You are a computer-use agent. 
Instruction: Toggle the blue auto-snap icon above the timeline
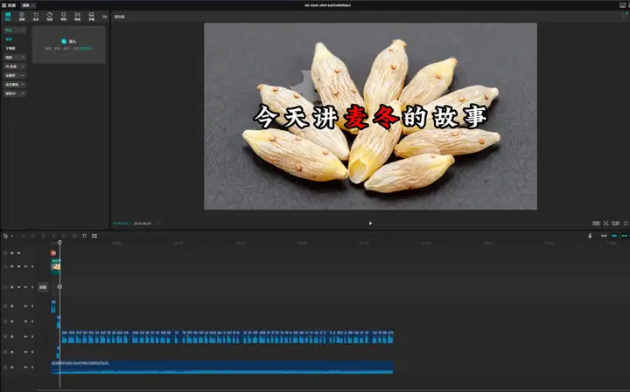614,236
